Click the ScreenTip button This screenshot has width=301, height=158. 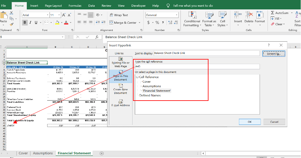(273, 53)
